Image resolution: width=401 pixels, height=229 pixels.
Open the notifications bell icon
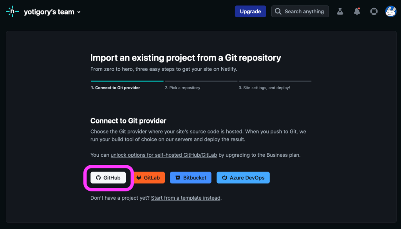(357, 11)
